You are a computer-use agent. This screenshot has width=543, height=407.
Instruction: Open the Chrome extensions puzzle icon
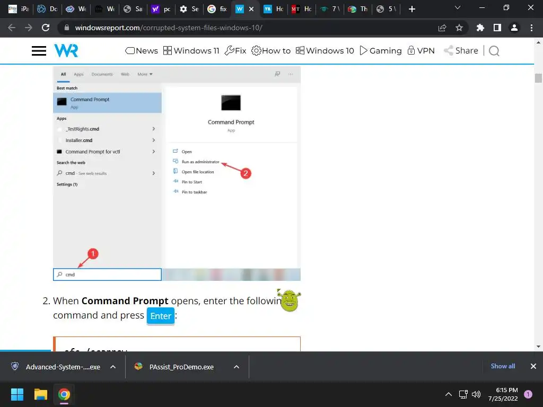[480, 28]
